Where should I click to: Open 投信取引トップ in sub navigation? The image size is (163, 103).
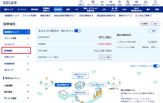[12, 16]
